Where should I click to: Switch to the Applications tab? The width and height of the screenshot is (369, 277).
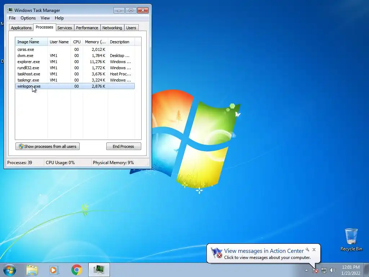[x=21, y=28]
